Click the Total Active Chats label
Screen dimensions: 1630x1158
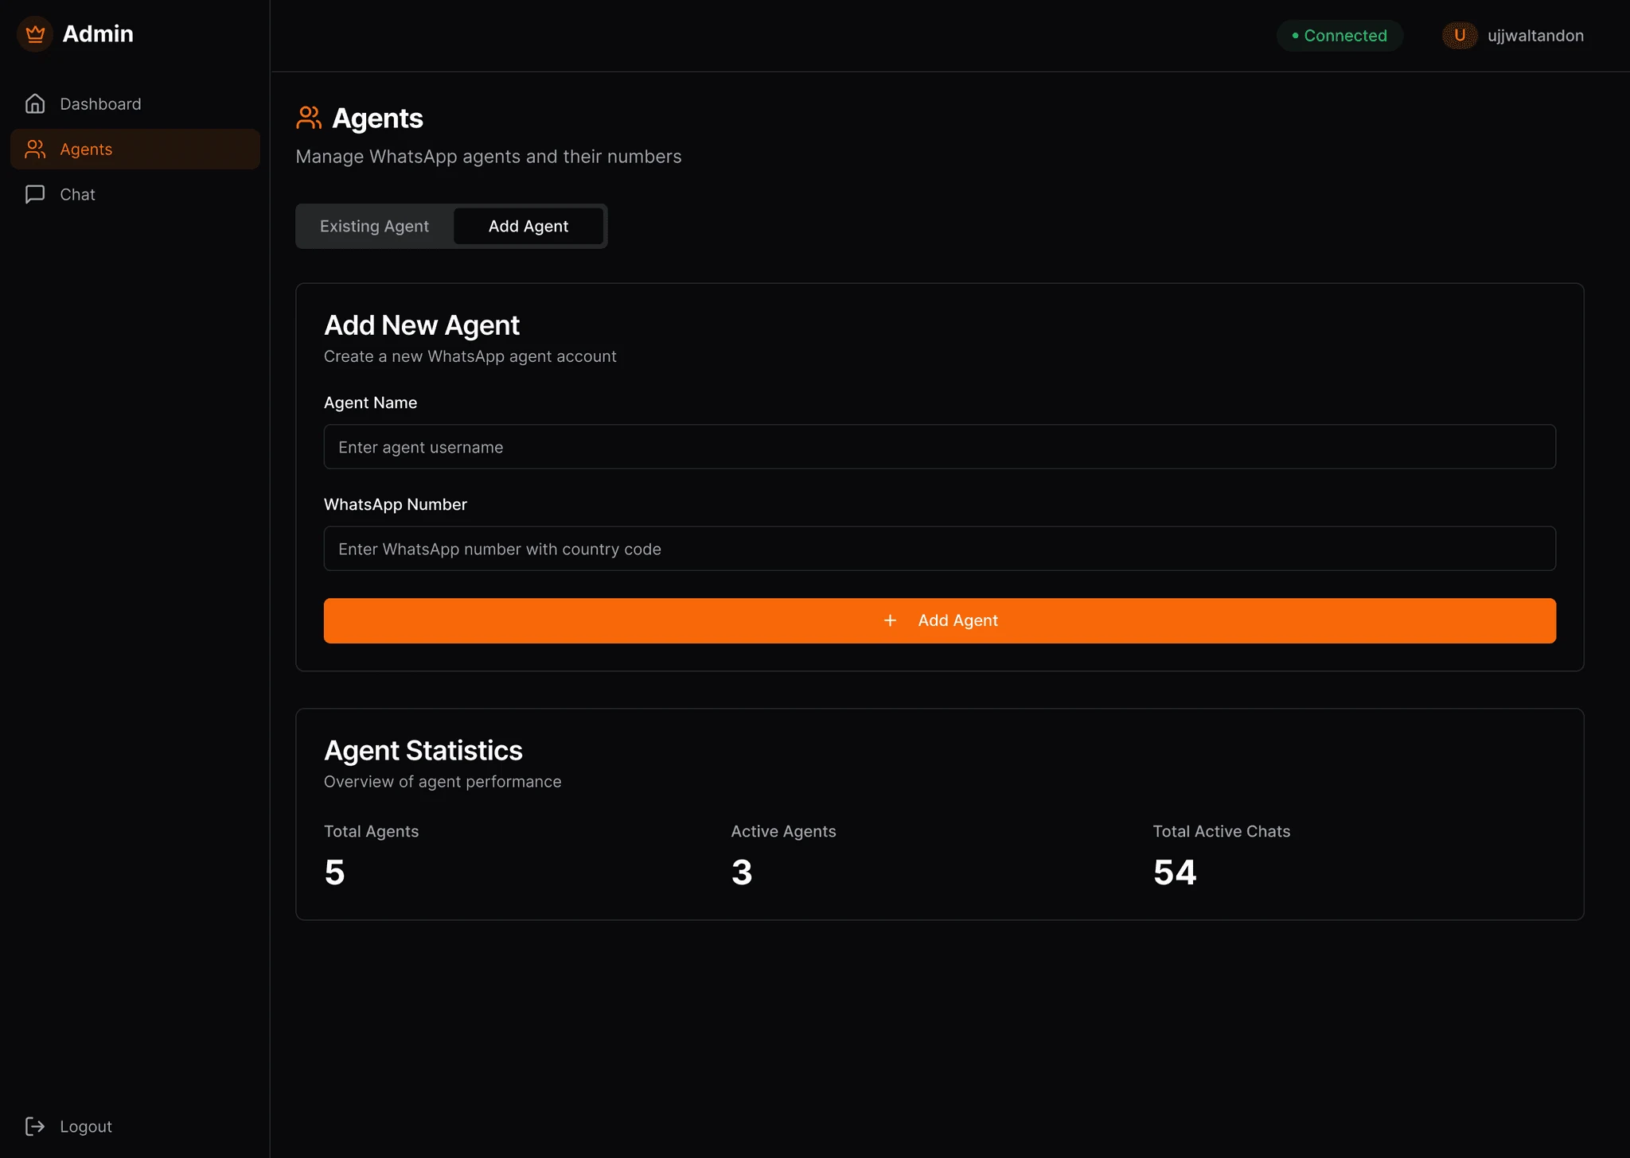click(1222, 831)
